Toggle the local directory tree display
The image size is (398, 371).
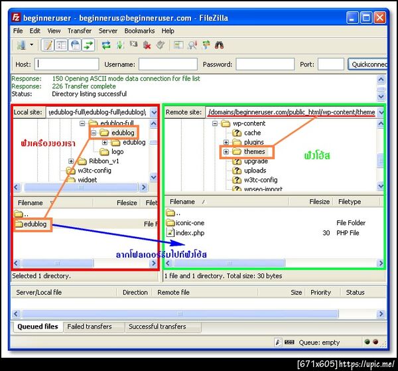pos(61,45)
